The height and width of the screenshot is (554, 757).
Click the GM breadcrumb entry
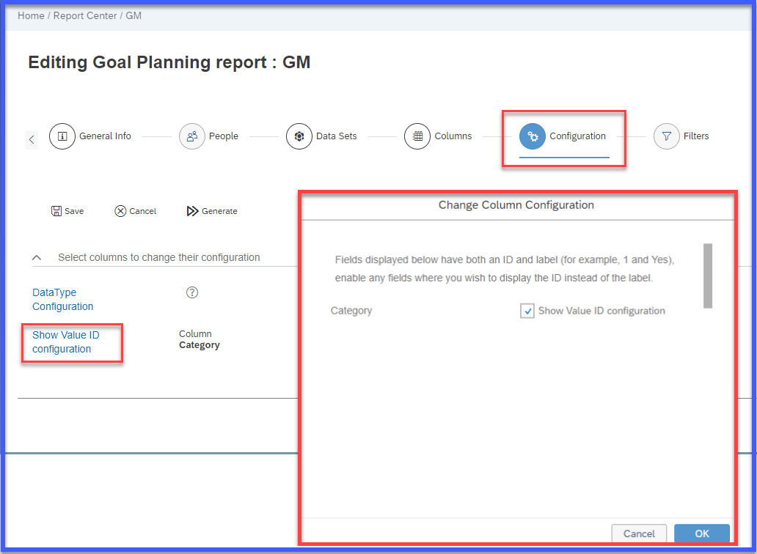[x=134, y=16]
